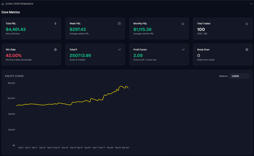Click the trend arrow icon on Profit Factor card
254x156 pixels.
click(x=183, y=50)
